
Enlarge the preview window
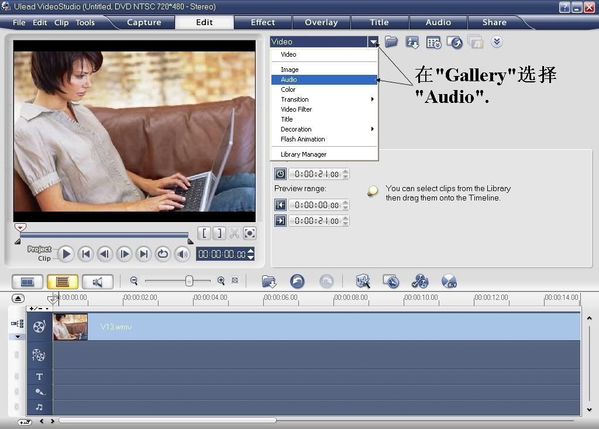250,233
